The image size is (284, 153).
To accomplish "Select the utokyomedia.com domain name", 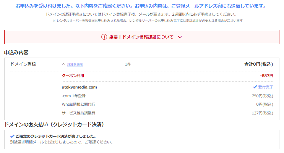I will coord(80,87).
